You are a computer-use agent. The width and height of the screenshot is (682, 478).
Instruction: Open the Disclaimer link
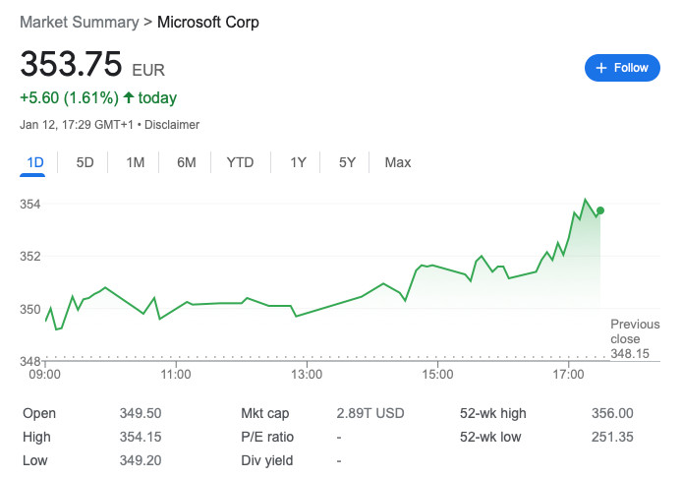(x=172, y=125)
